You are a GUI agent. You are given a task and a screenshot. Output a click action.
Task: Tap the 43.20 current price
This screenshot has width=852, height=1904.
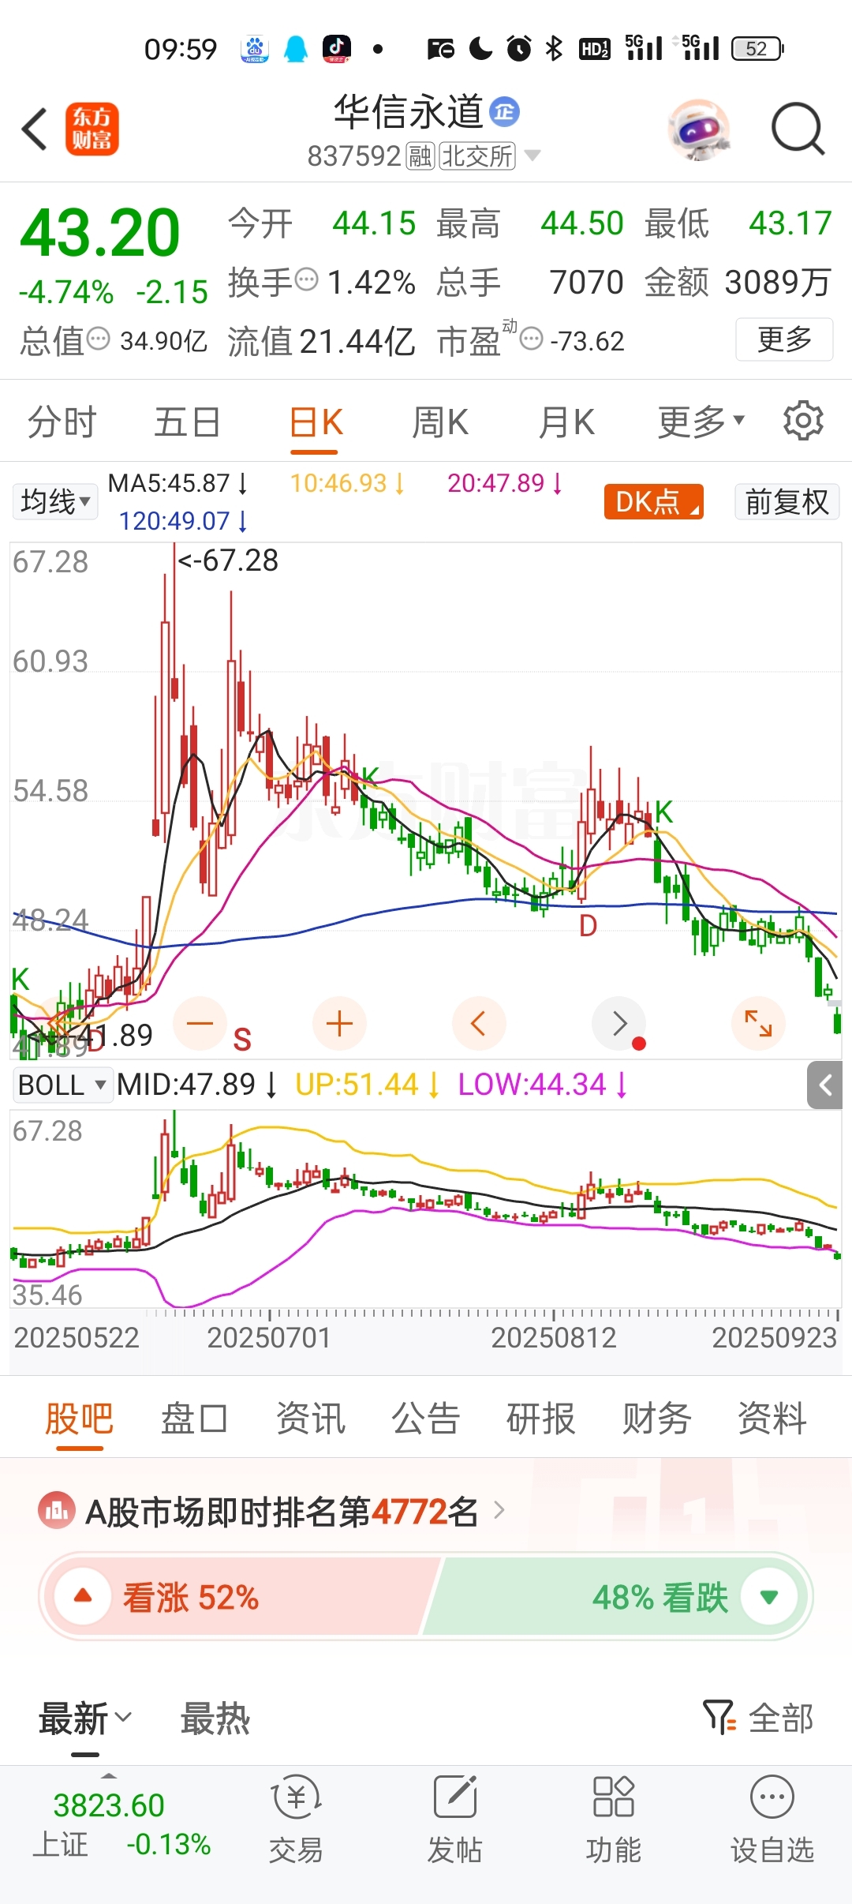[x=100, y=232]
